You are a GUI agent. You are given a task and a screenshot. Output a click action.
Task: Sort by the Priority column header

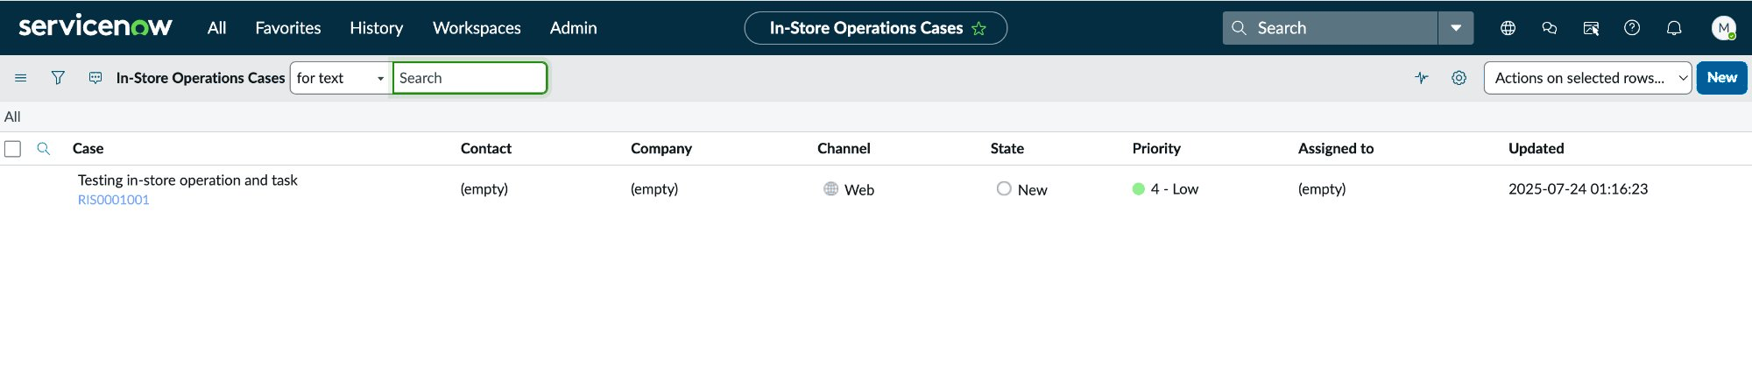(x=1156, y=149)
